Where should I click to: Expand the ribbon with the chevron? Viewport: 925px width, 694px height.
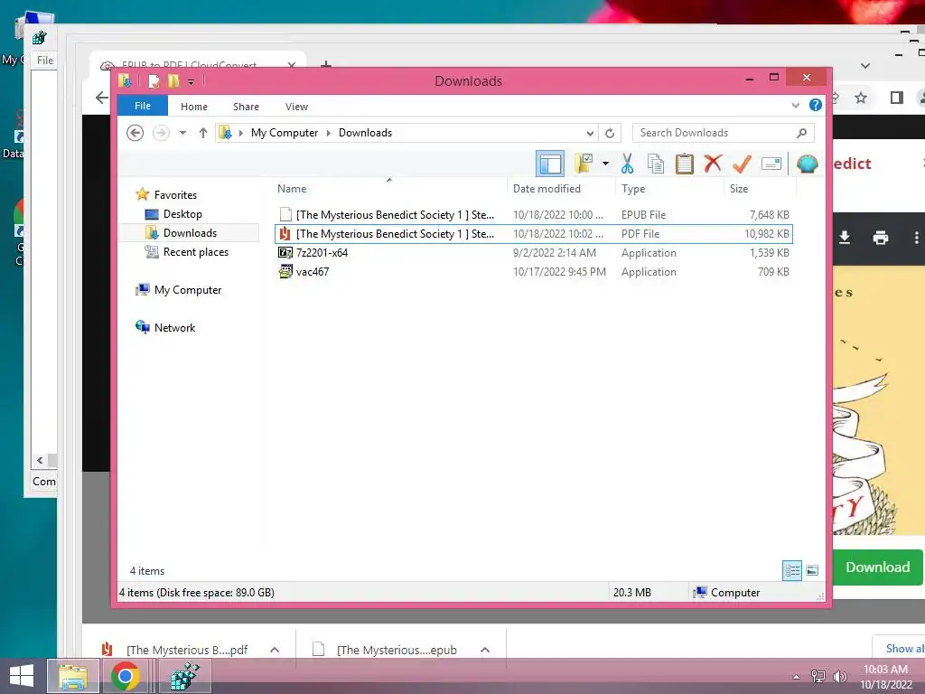795,106
